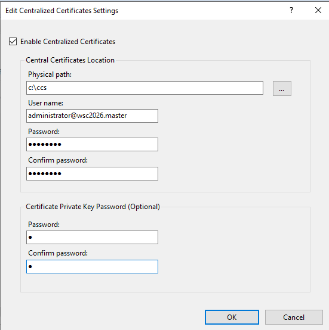
Task: Dismiss the dialog with the Cancel button
Action: [x=294, y=317]
